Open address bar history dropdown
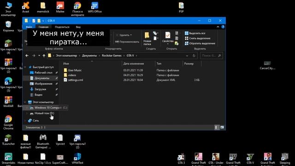295x166 pixels. [x=187, y=56]
